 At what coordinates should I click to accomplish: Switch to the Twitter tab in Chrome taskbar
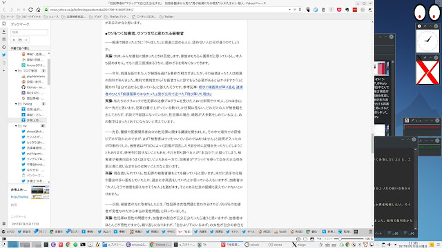(160, 245)
